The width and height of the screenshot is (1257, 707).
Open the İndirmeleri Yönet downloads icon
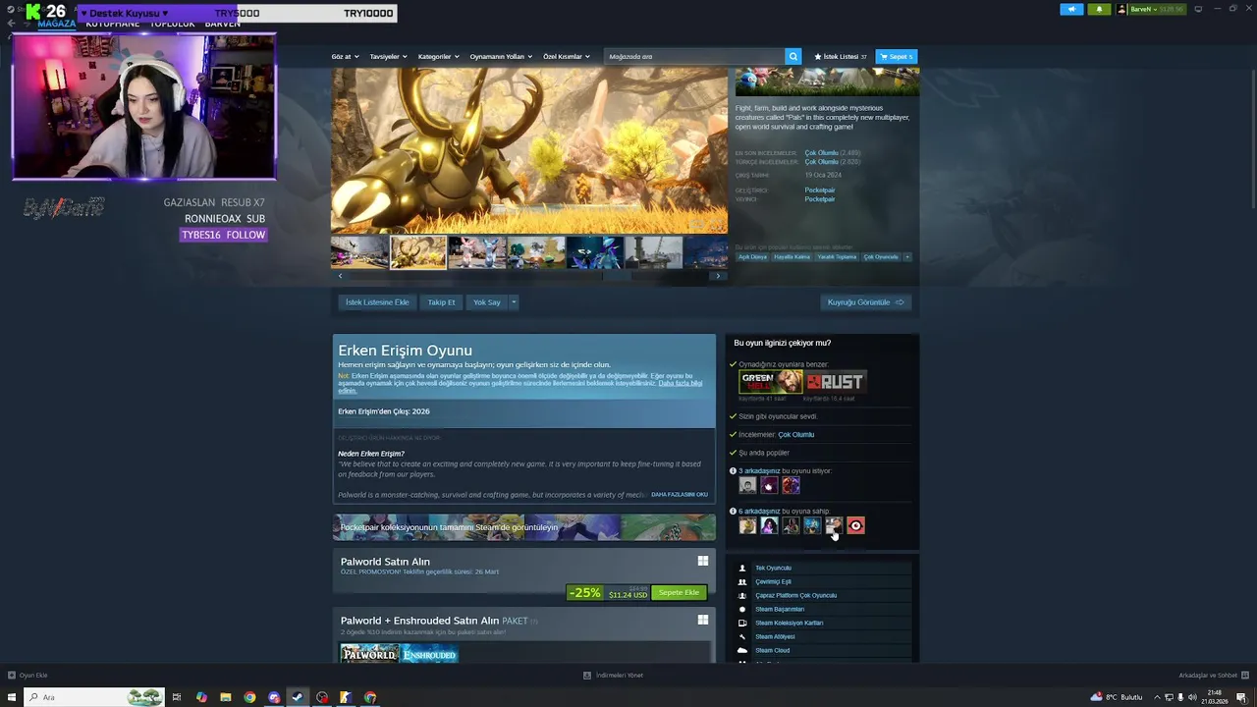(587, 675)
